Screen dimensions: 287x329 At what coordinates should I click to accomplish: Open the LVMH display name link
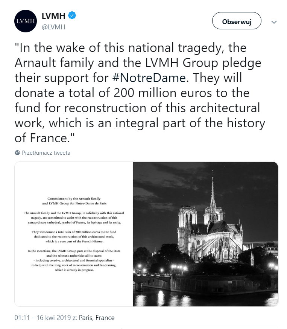53,15
